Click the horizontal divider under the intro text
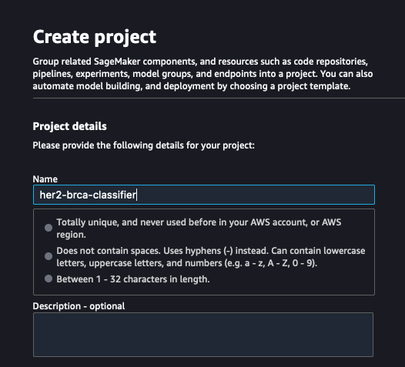405x367 pixels. coord(219,98)
